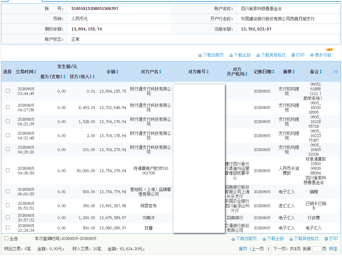
Task: Click 退汇汇入 summary cell
Action: coord(287,206)
